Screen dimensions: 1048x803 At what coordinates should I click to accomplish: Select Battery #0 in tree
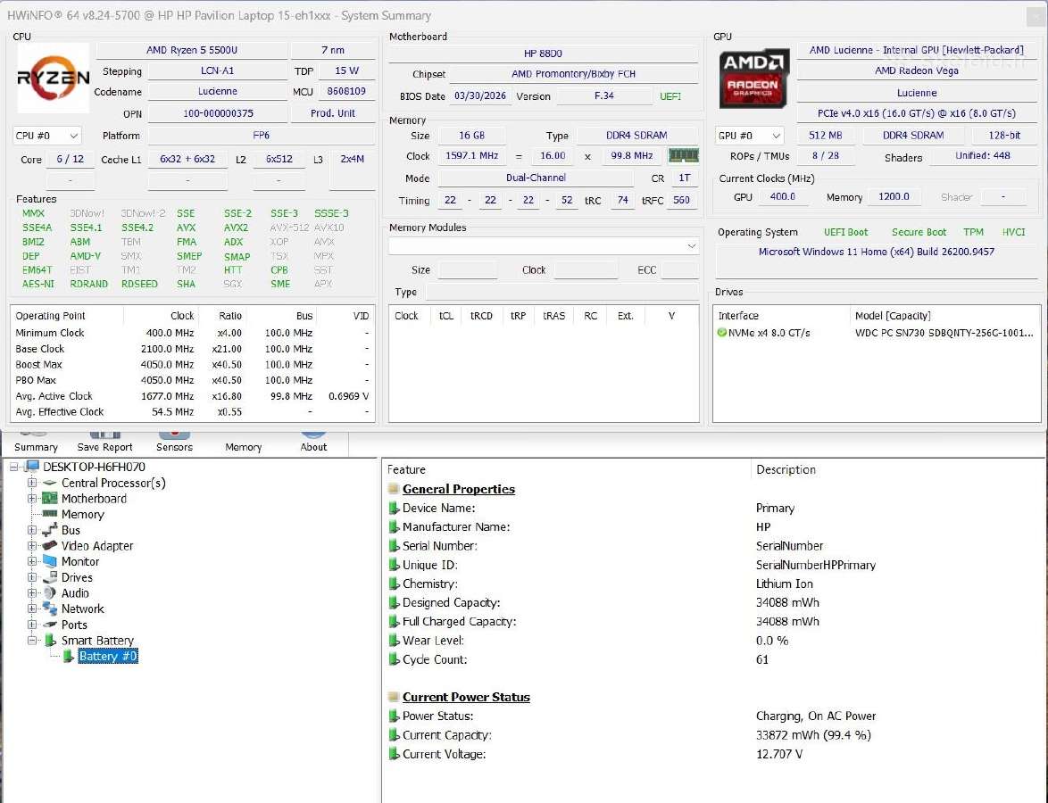pyautogui.click(x=108, y=656)
